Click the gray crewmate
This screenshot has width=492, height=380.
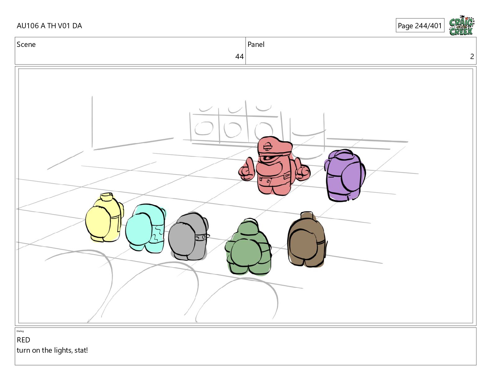tap(189, 237)
